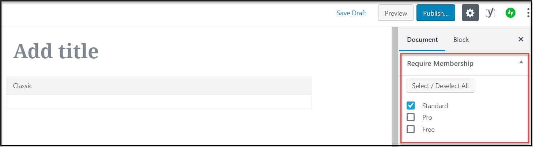
Task: Open the three-dot more options menu
Action: click(x=528, y=13)
